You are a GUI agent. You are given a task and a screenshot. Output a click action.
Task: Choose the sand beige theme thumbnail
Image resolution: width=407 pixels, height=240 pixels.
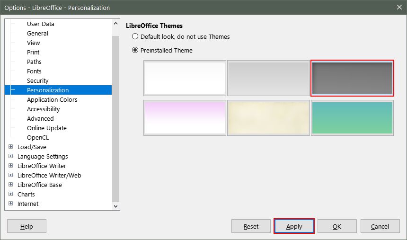coord(268,118)
